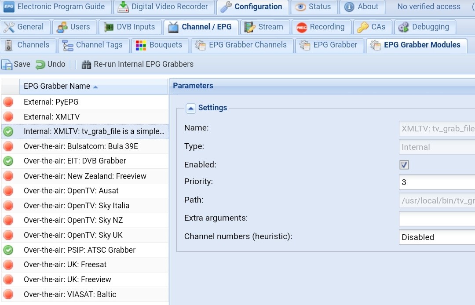Open the Users configuration tab
475x305 pixels.
[x=74, y=27]
